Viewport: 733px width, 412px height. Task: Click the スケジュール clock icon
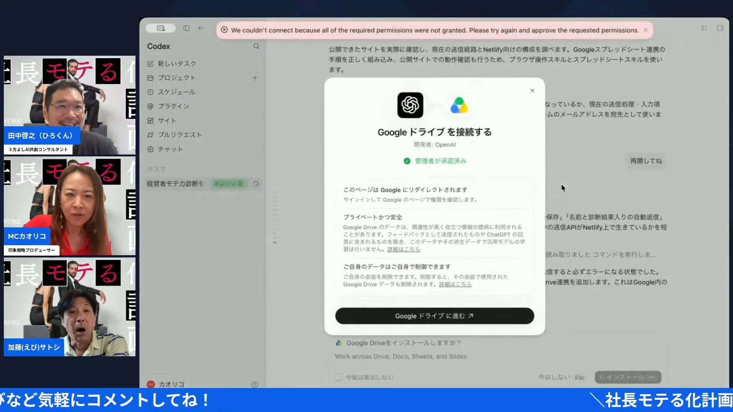[150, 92]
